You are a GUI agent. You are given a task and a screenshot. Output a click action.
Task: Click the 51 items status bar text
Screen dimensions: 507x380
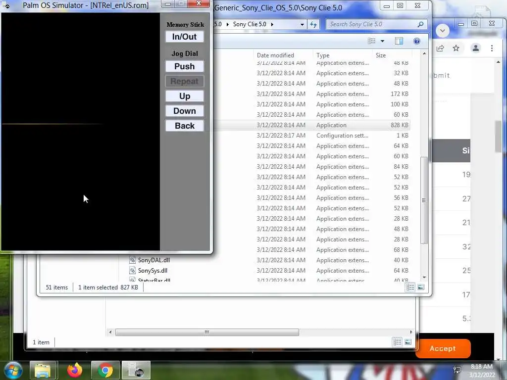57,287
